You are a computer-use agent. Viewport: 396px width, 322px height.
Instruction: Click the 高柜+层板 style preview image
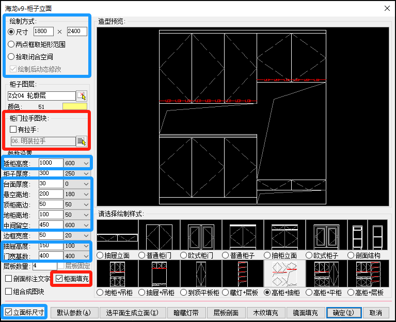[x=368, y=273]
